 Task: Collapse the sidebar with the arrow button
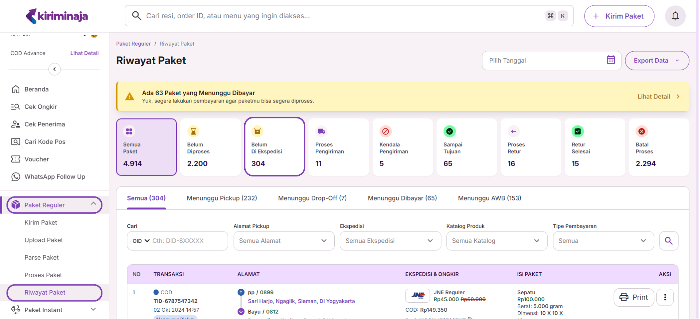(54, 69)
